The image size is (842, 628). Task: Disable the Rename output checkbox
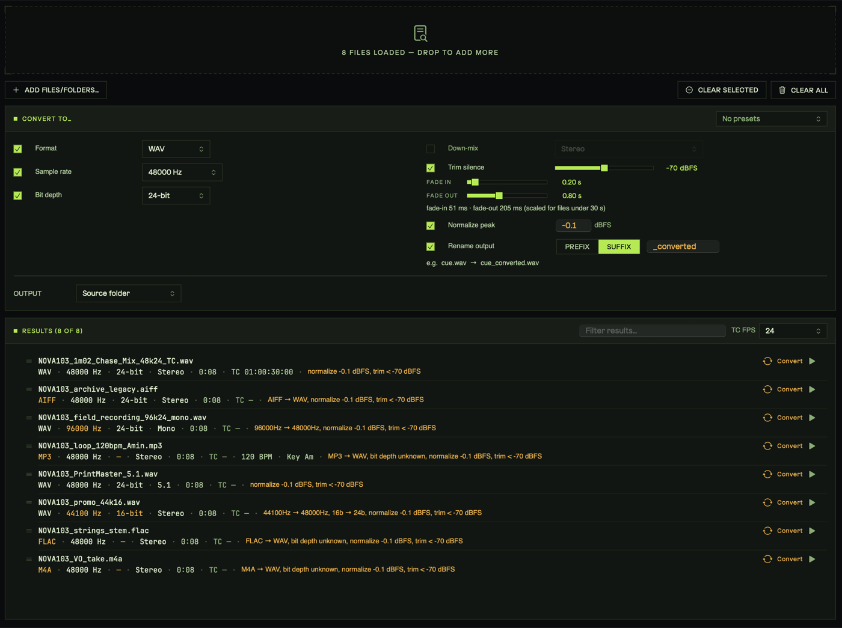point(431,247)
